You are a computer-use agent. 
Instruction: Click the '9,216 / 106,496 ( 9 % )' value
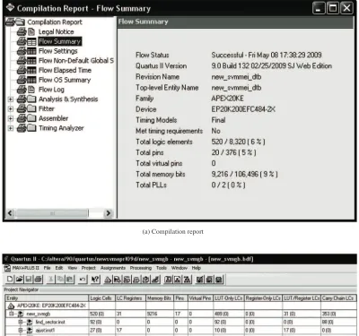click(x=244, y=174)
